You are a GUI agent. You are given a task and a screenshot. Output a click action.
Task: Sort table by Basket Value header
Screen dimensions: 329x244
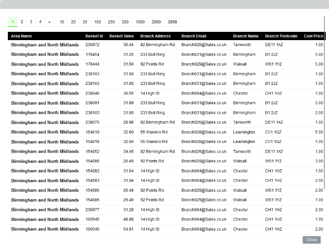coord(121,36)
